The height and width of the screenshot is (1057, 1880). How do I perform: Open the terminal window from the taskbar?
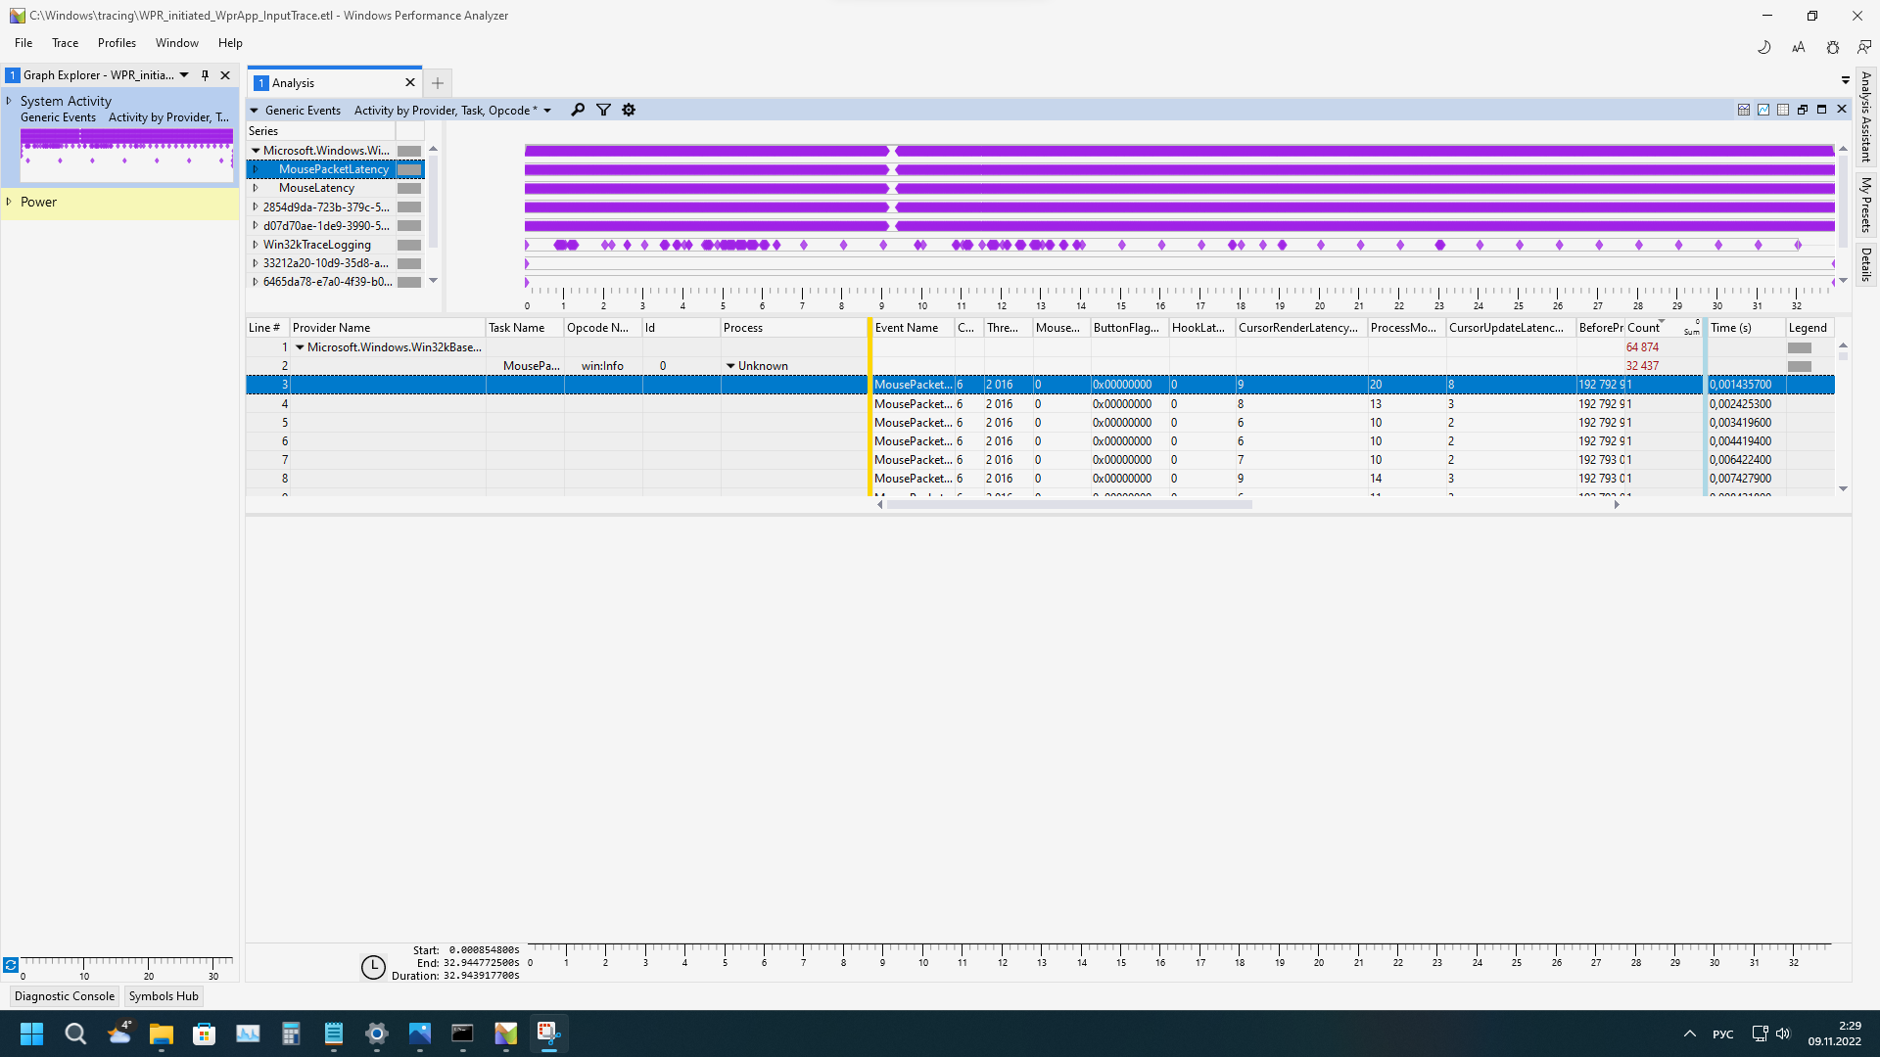[x=462, y=1034]
